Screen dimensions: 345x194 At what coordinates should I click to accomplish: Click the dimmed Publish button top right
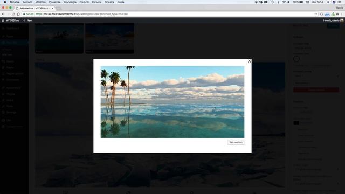coord(333,26)
